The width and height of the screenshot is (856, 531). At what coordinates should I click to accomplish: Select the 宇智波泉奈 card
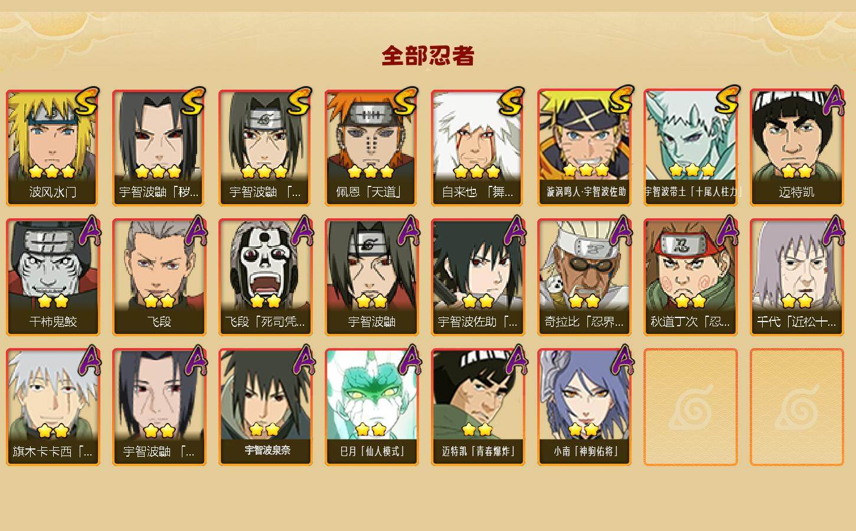tap(266, 407)
